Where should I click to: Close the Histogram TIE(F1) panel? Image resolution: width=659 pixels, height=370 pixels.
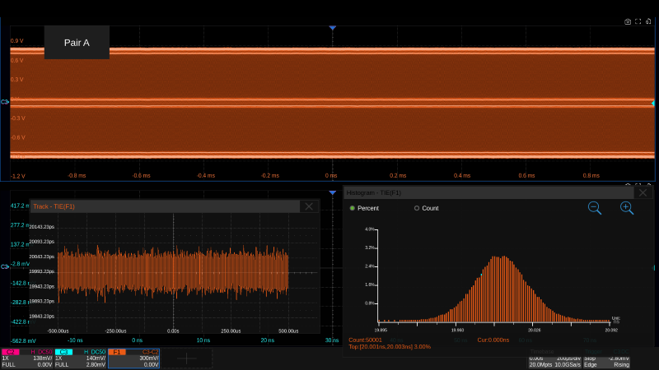coord(643,192)
